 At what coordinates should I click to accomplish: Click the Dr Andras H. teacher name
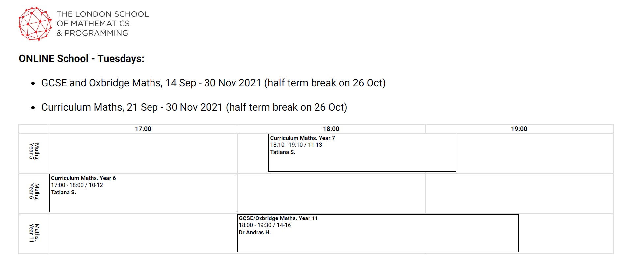[255, 232]
